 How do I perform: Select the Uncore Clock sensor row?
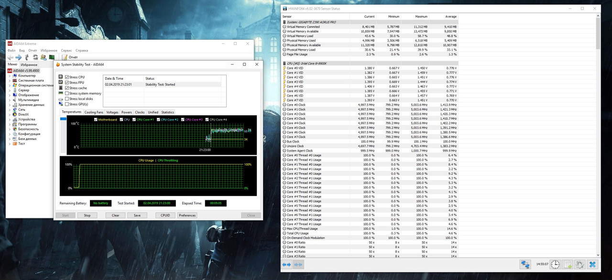(x=370, y=146)
